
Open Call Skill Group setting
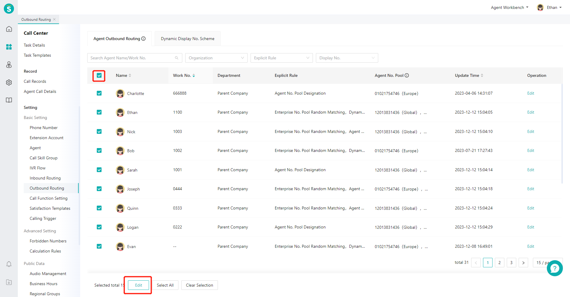44,158
